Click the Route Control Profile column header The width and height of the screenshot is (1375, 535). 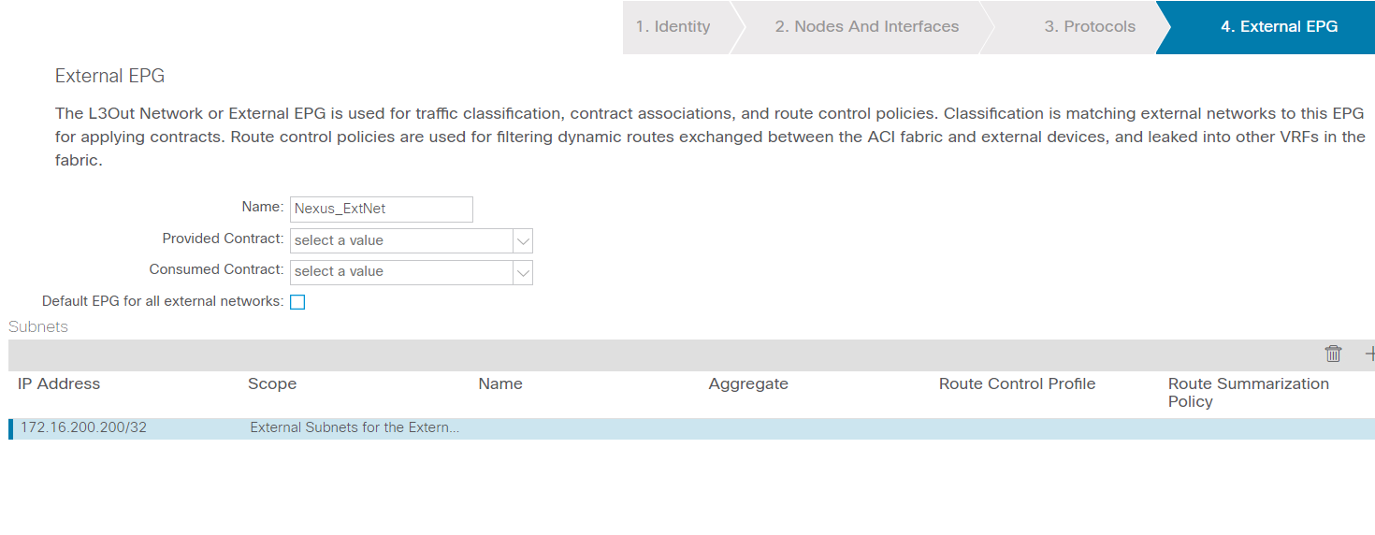coord(1017,383)
